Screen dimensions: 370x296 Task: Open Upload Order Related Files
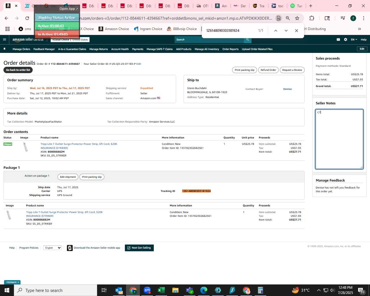point(257,49)
